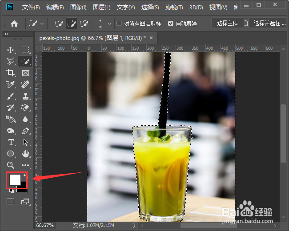The width and height of the screenshot is (289, 231).
Task: Reset default foreground and background colors
Action: point(12,191)
